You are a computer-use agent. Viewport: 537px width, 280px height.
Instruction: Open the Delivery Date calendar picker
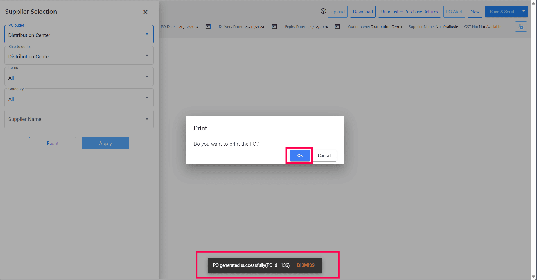(274, 26)
